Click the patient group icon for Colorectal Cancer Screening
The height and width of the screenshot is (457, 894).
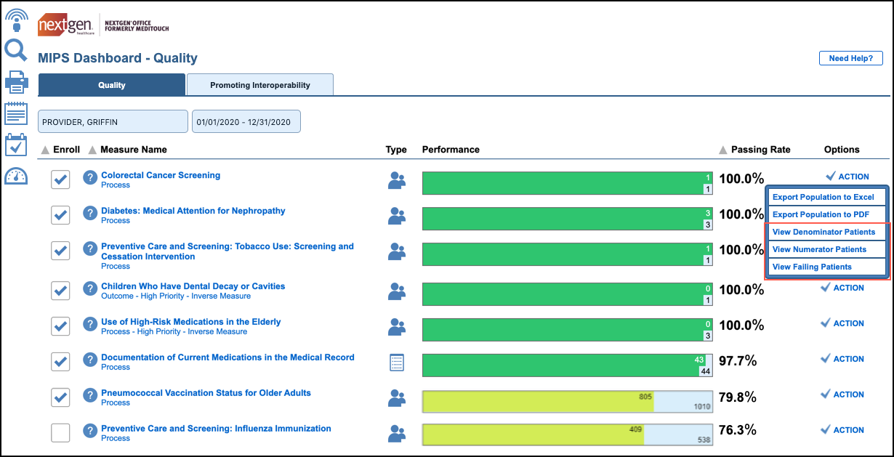pyautogui.click(x=397, y=179)
